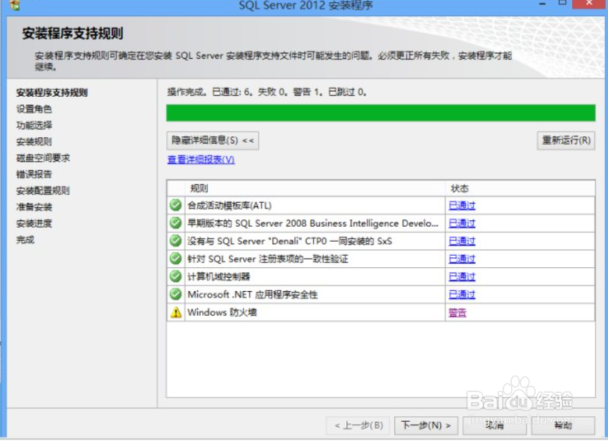Select 安装规则 step in sidebar

click(x=34, y=141)
